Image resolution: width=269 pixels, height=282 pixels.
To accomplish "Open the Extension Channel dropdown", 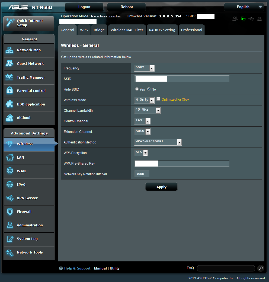I will click(x=142, y=132).
